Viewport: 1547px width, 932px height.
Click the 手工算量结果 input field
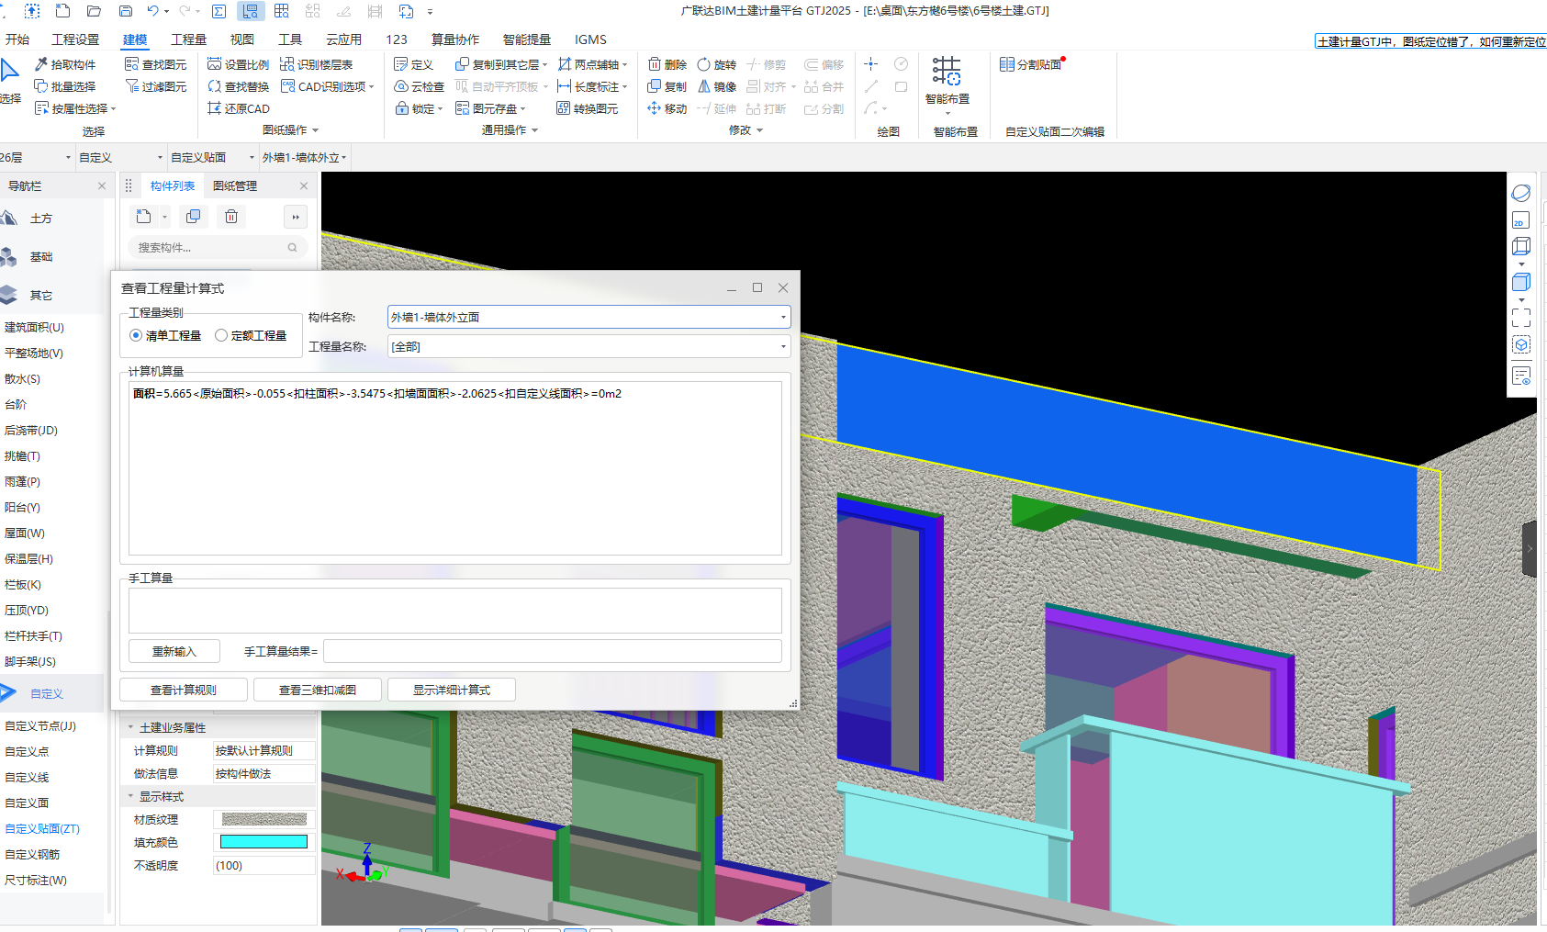tap(553, 651)
